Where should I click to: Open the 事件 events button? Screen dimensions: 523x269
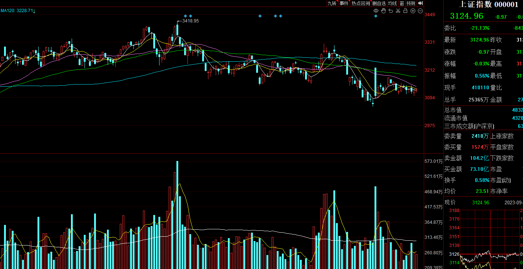pos(344,3)
